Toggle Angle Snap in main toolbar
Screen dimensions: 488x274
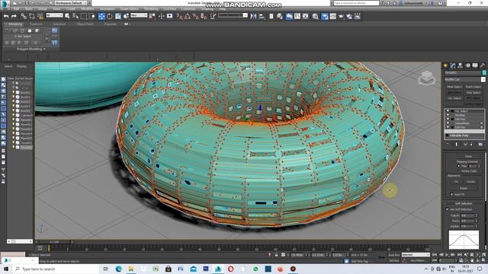click(188, 16)
